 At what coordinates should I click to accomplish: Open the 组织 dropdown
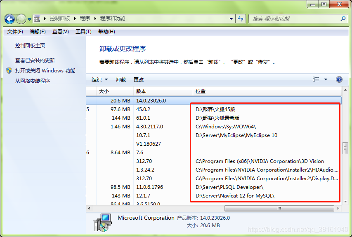100,80
